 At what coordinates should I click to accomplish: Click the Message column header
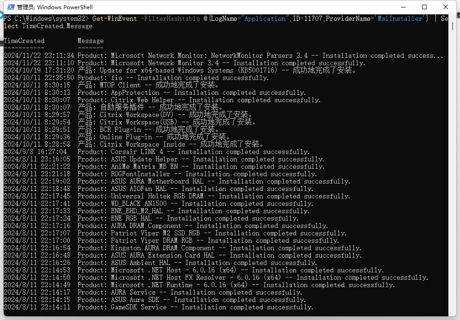coord(90,41)
